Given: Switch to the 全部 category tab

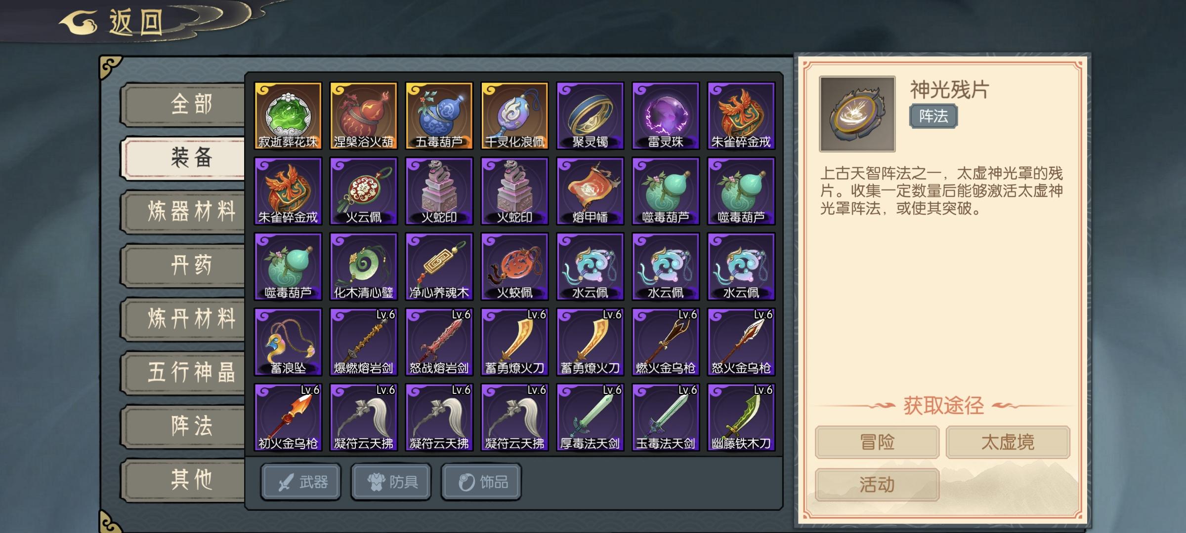Looking at the screenshot, I should click(184, 104).
